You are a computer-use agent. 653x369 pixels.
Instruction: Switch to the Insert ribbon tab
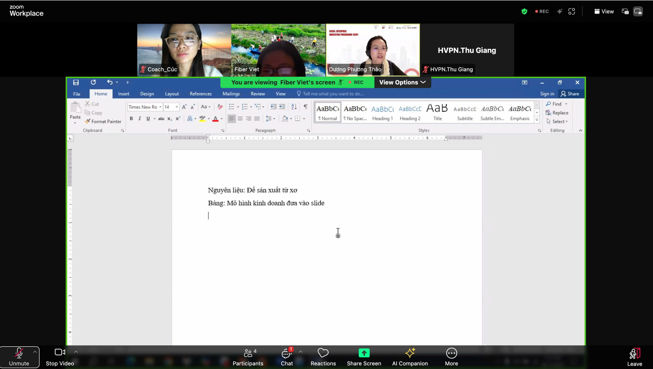[123, 94]
